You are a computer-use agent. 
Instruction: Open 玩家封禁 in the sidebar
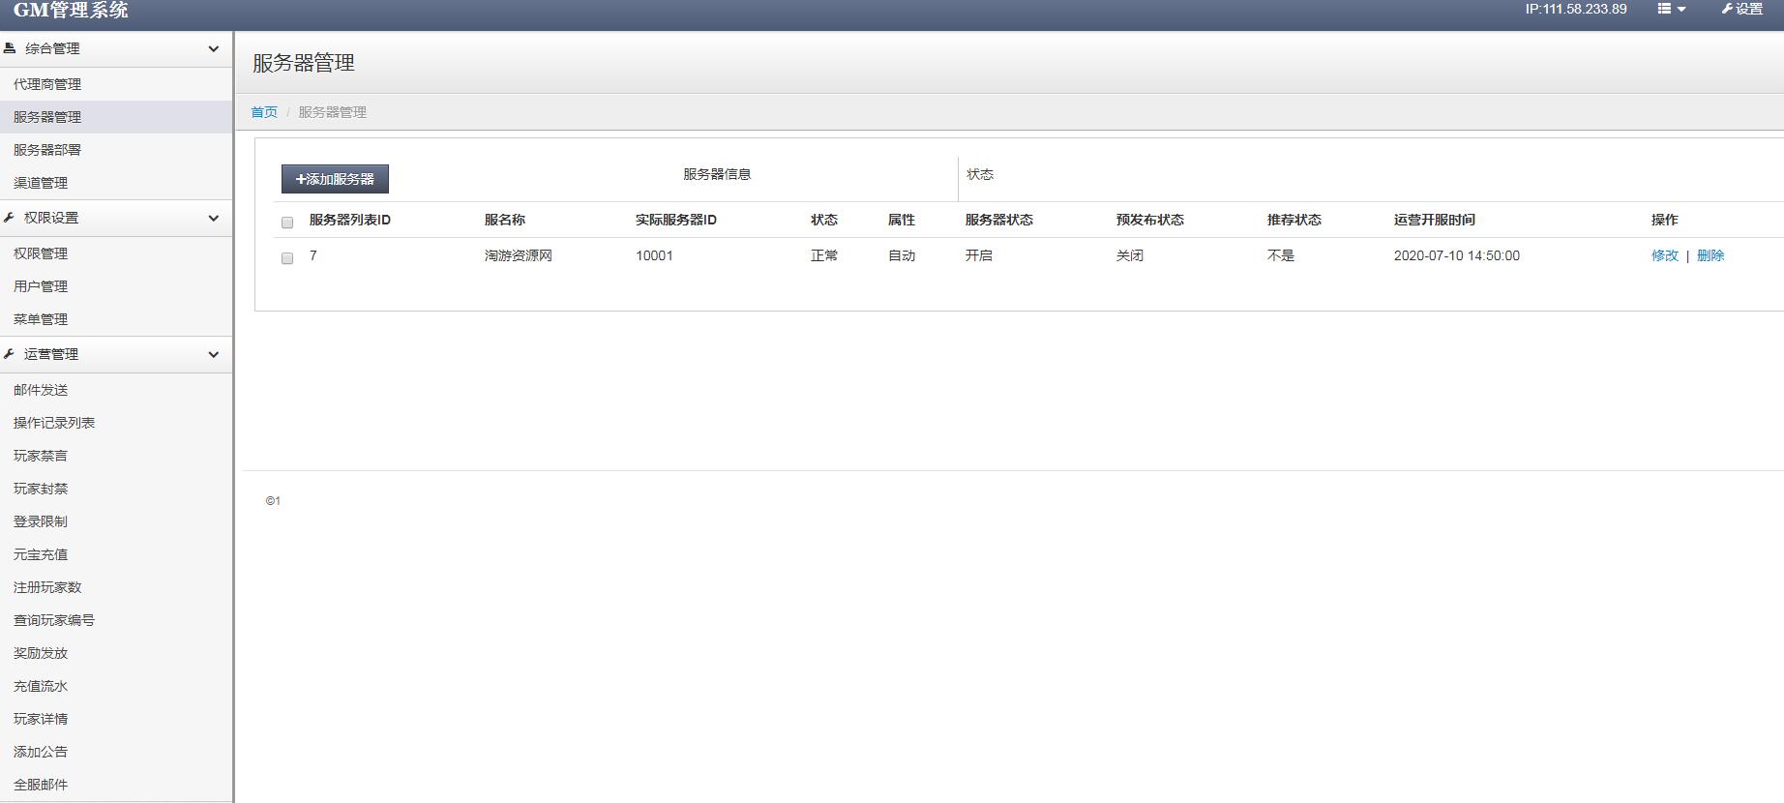41,489
